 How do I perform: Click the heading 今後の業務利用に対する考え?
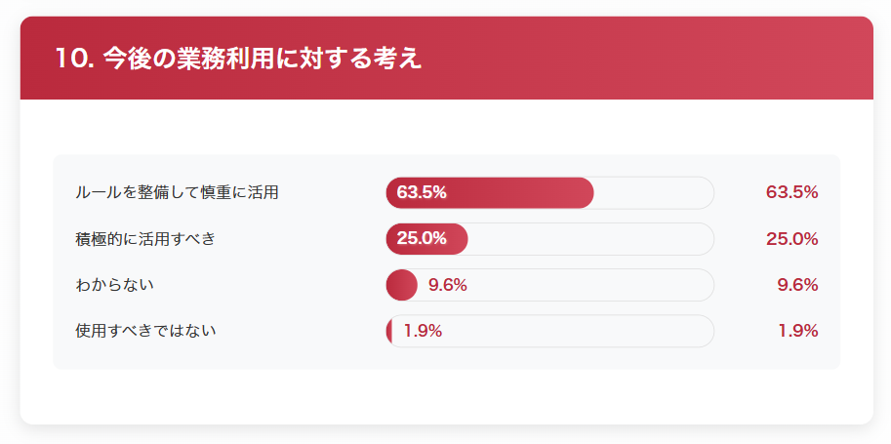[x=263, y=59]
